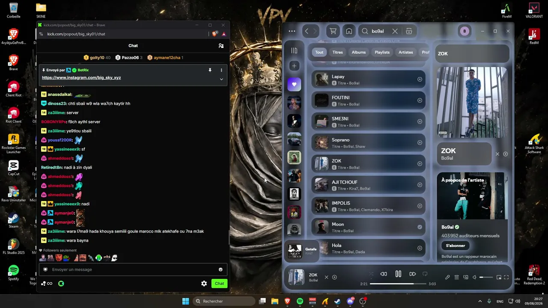This screenshot has width=548, height=308.
Task: Show lyrics with the microphone icon
Action: coord(447,277)
